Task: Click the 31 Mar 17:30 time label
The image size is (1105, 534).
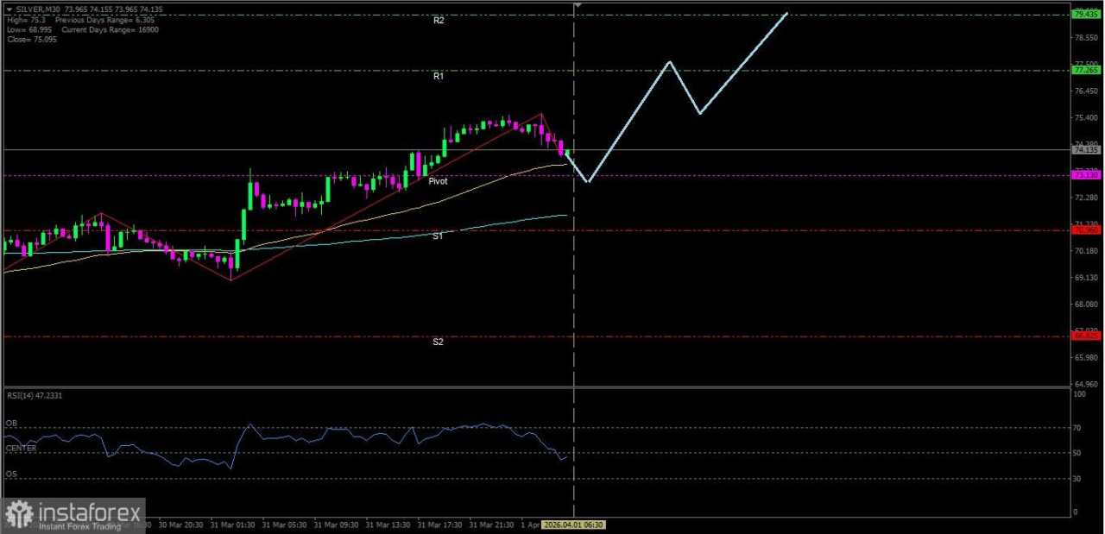Action: (441, 525)
